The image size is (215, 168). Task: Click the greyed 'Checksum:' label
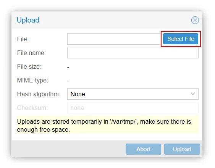[x=32, y=108]
